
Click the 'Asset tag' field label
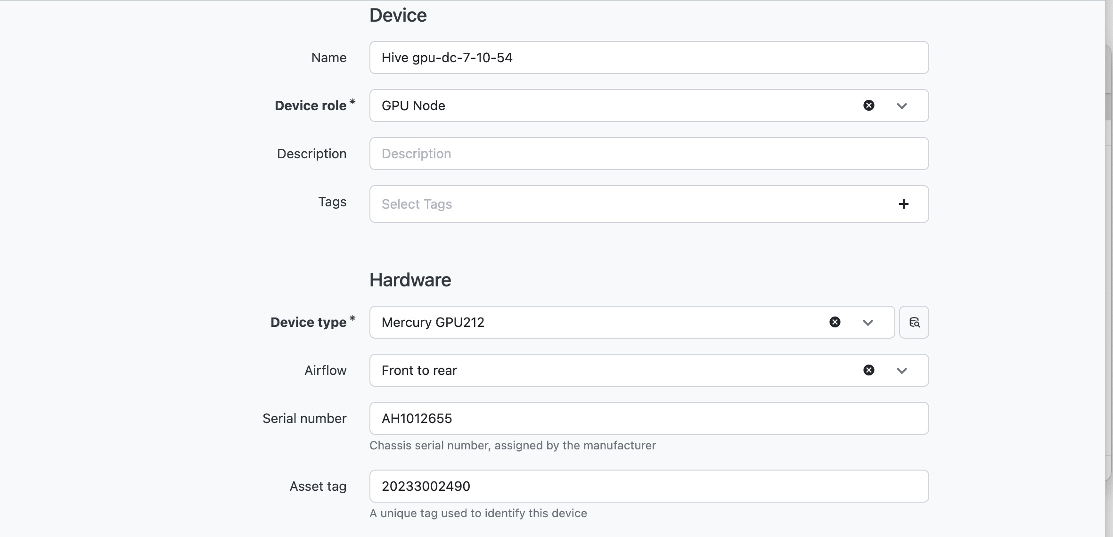pos(318,486)
